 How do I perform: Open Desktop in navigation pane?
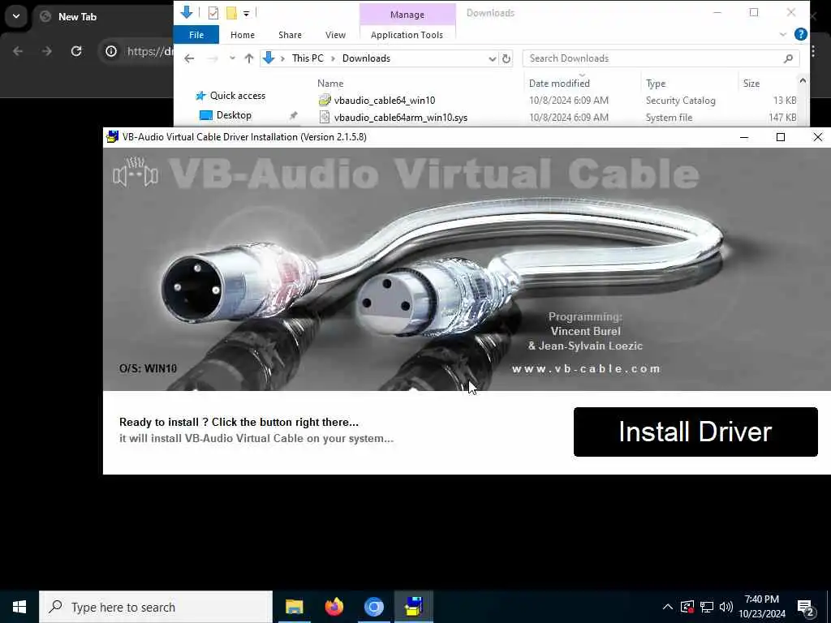coord(234,115)
